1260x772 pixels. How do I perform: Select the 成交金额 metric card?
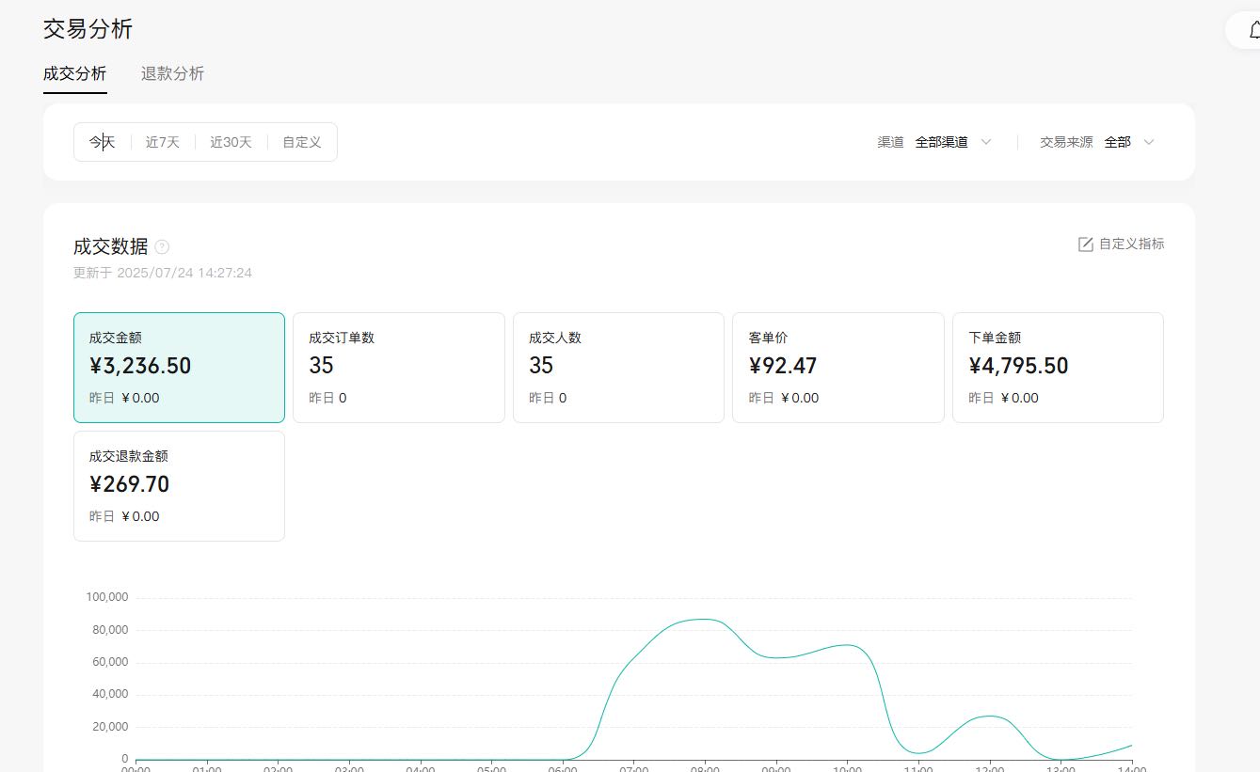click(179, 368)
